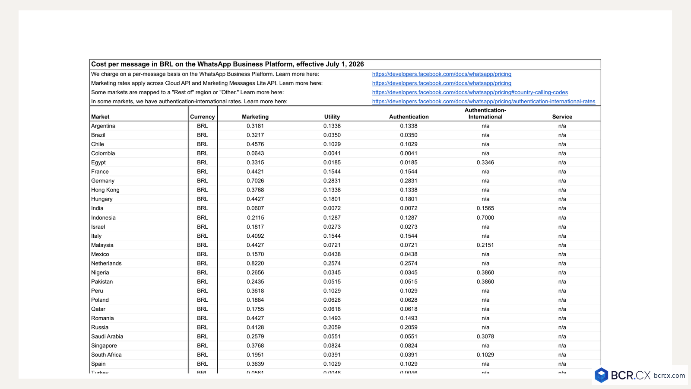Click Colombia's utility rate 0.0041
Viewport: 691px width, 389px height.
click(x=332, y=153)
